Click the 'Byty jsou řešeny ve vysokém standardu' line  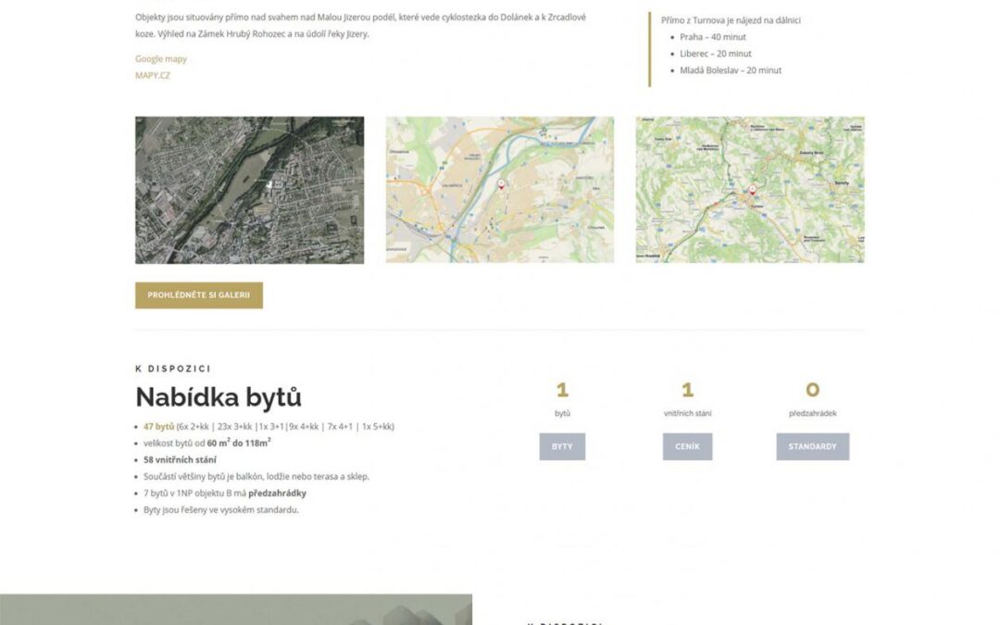[220, 509]
